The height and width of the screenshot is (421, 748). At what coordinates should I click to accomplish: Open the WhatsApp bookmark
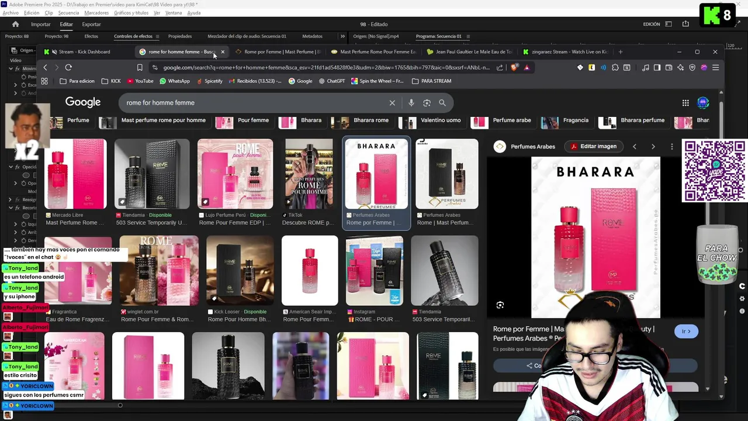175,81
